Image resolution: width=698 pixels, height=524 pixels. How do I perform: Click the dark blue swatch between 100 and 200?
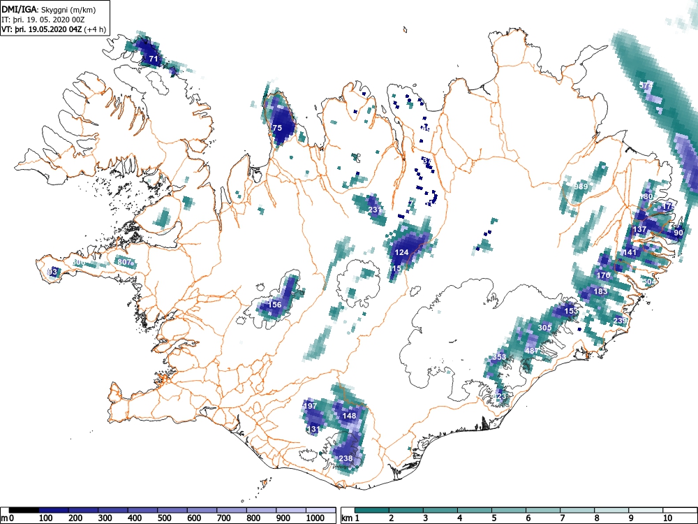[54, 510]
